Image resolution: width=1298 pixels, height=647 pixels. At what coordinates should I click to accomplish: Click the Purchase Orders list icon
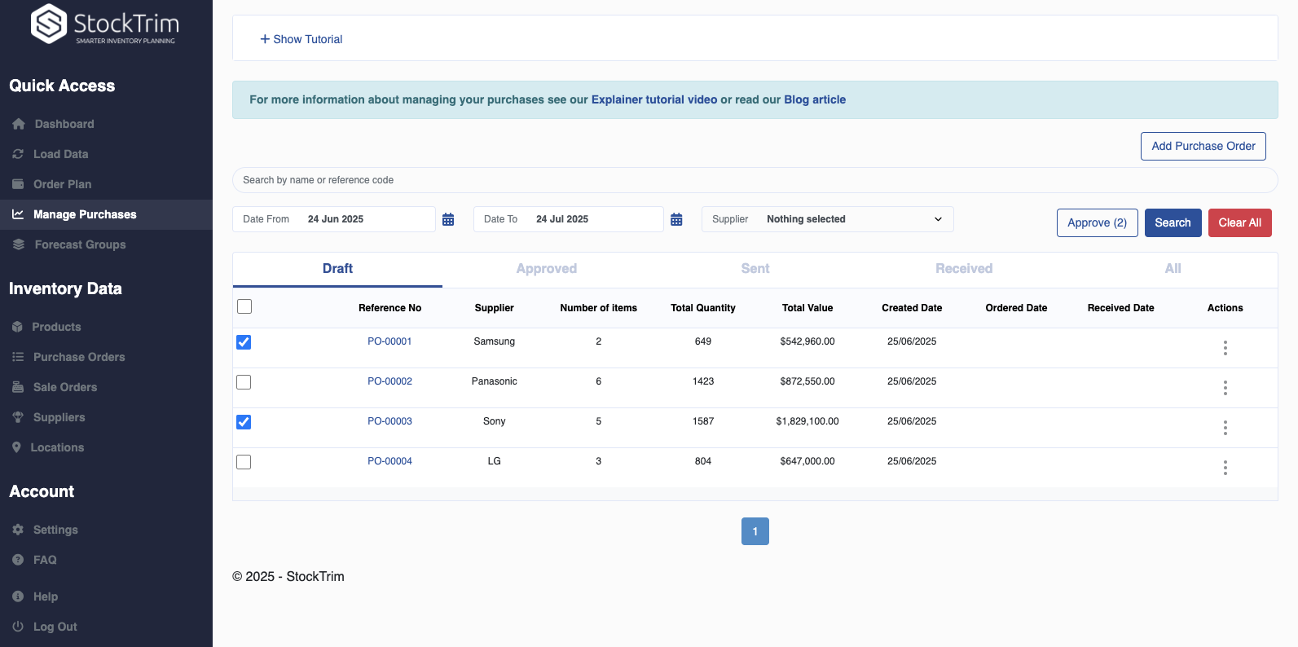18,357
